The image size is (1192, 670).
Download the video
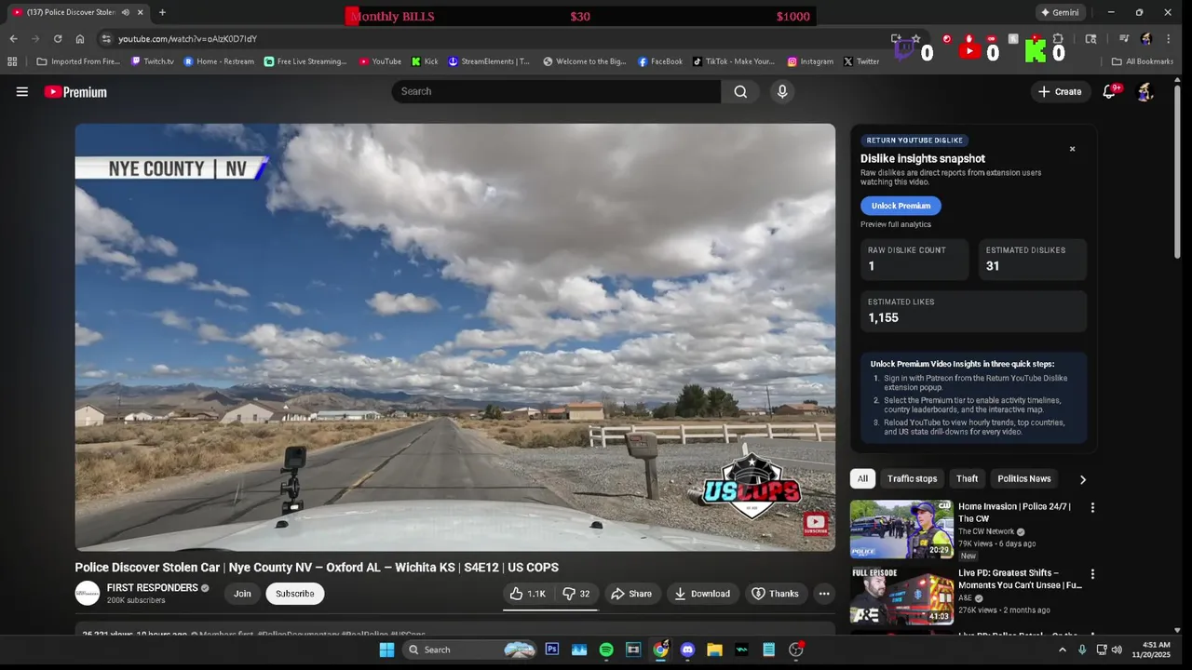(702, 594)
